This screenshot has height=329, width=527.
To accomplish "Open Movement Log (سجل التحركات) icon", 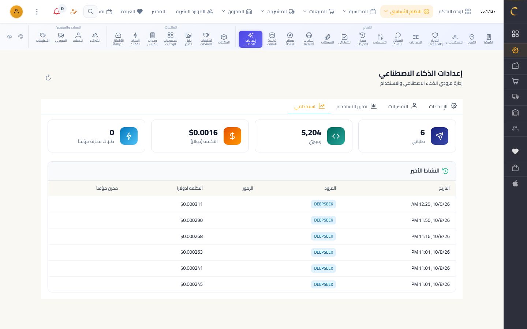I will 362,39.
